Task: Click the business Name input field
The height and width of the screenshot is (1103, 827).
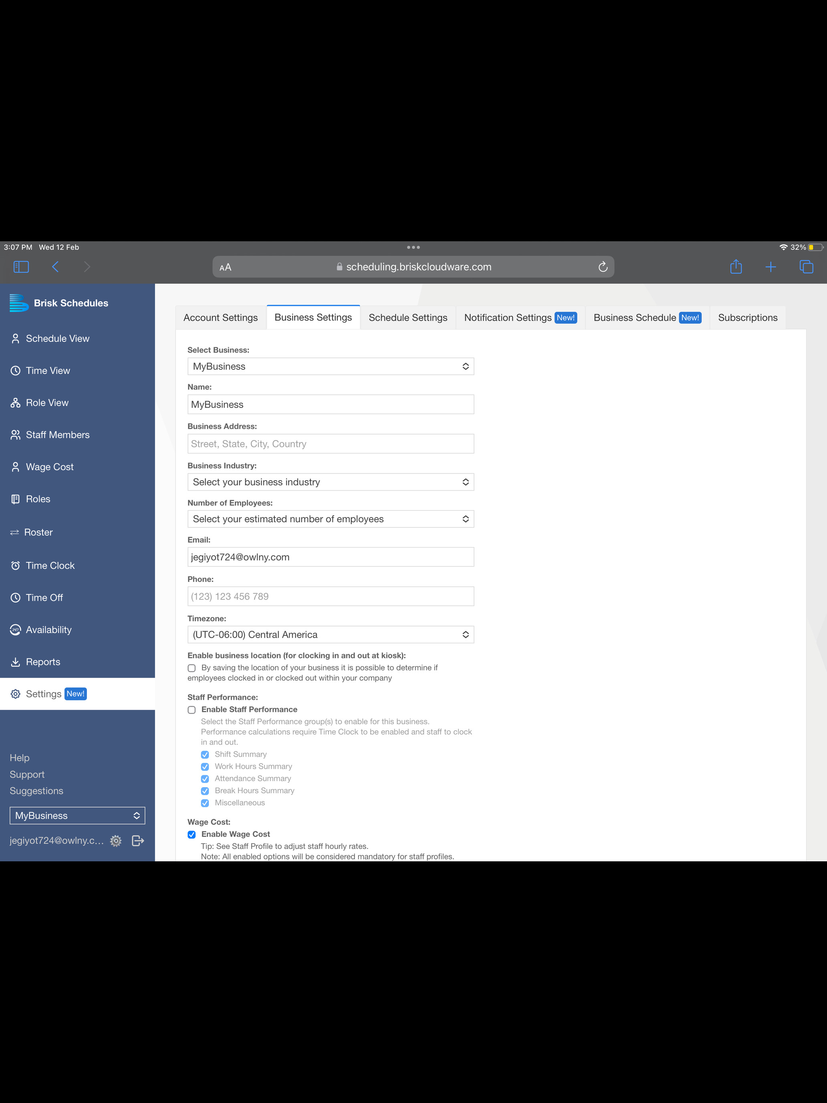Action: pos(331,404)
